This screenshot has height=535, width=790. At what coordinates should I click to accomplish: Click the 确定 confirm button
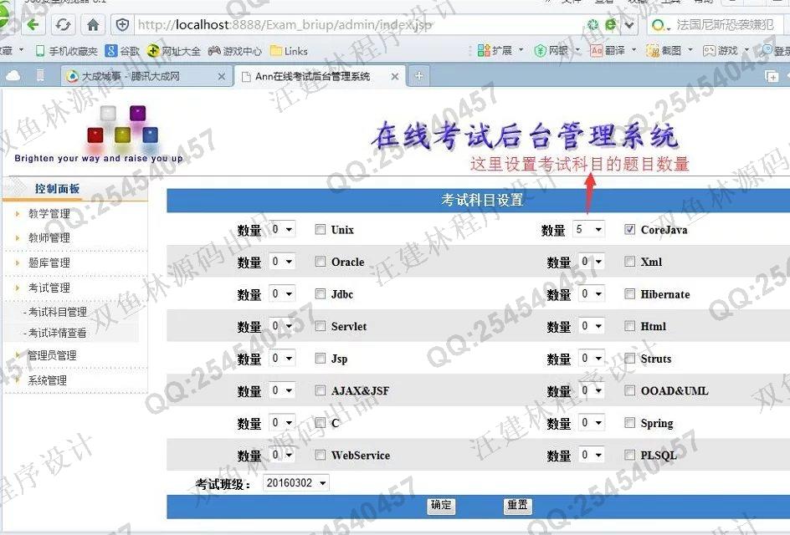(441, 505)
